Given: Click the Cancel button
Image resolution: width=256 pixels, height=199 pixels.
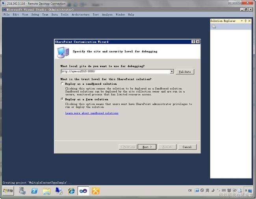Looking at the screenshot, I should pyautogui.click(x=187, y=147).
